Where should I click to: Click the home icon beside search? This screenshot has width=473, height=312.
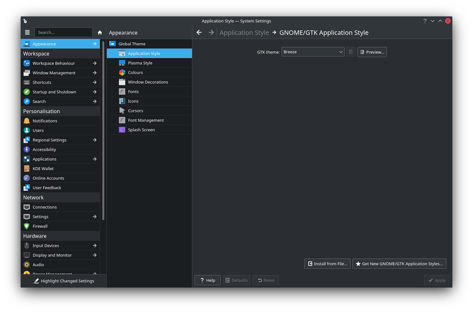(x=100, y=32)
